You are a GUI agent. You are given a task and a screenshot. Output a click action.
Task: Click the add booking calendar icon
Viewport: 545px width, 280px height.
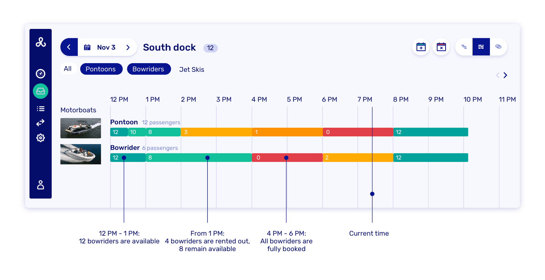[421, 47]
